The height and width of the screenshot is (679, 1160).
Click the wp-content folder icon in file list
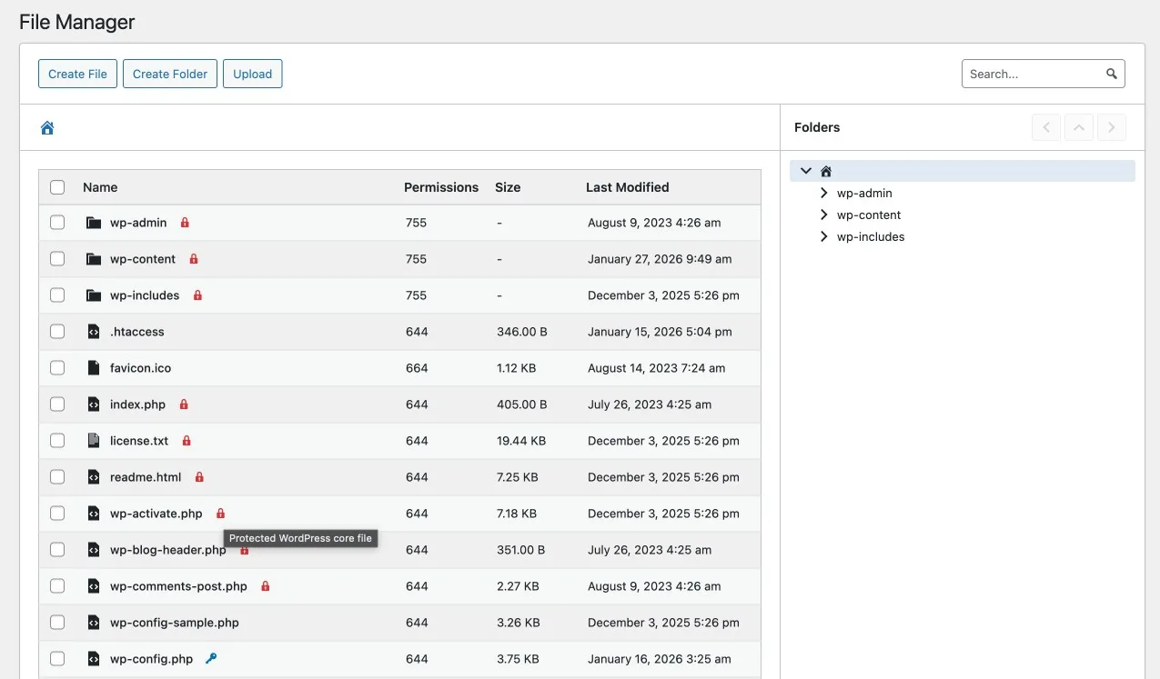pyautogui.click(x=93, y=259)
